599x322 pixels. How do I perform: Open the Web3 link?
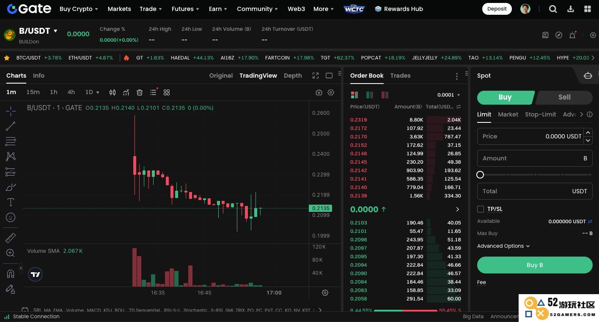click(x=296, y=9)
